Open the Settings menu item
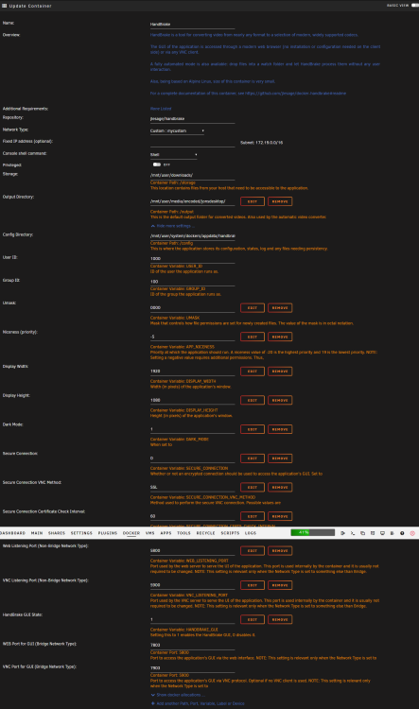Screen dimensions: 419x709 81,533
